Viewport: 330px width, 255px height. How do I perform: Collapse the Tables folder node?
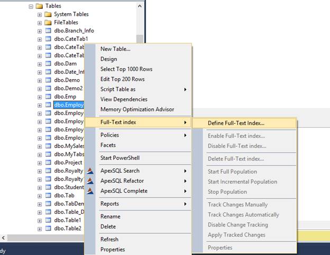(x=31, y=6)
